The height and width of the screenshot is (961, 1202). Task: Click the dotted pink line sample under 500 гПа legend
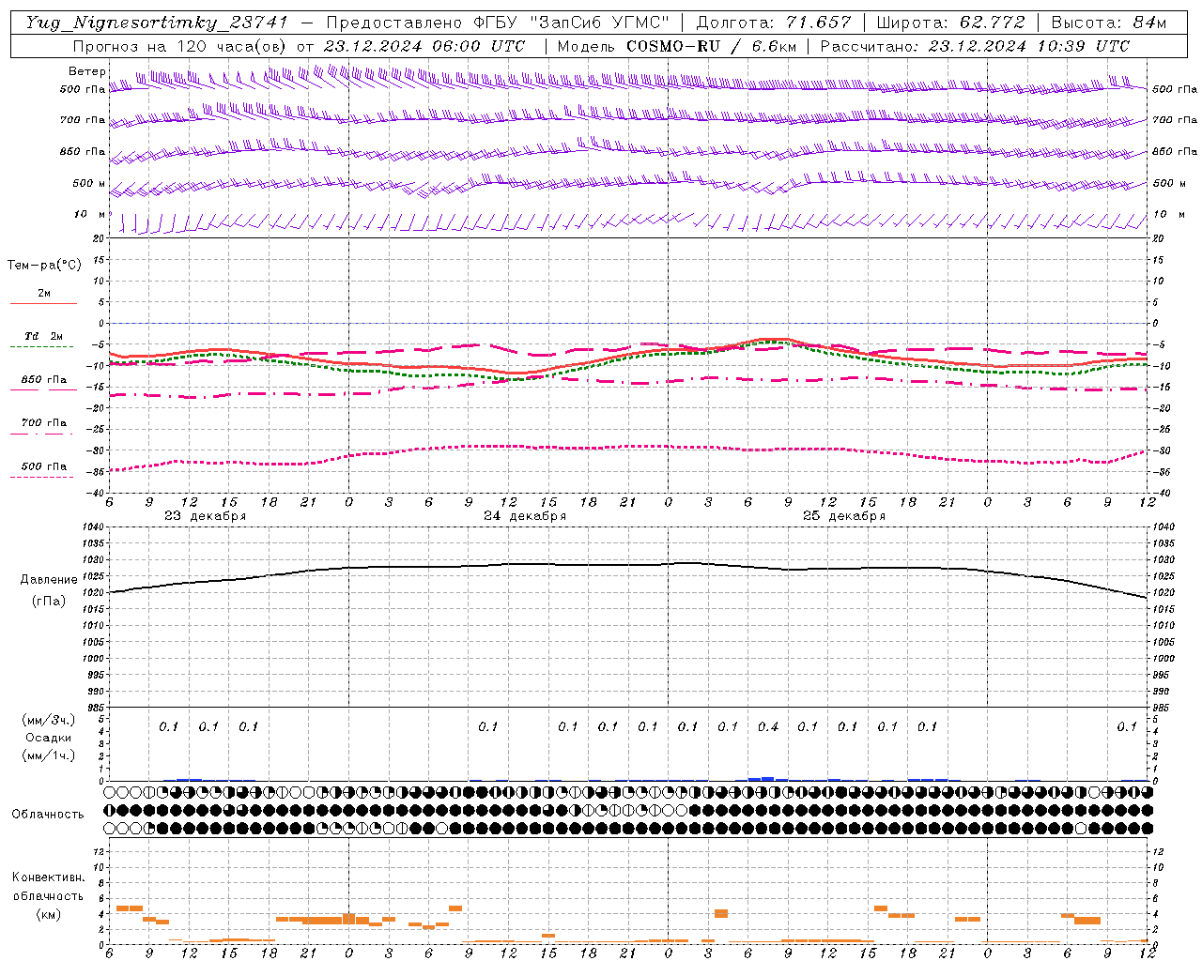[43, 477]
